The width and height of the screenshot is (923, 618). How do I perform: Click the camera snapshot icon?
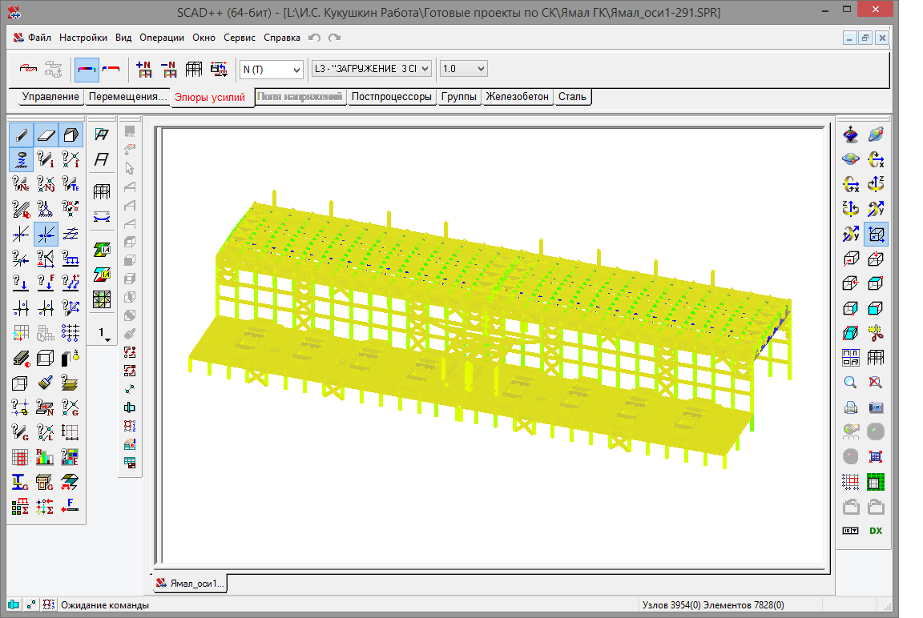(876, 407)
